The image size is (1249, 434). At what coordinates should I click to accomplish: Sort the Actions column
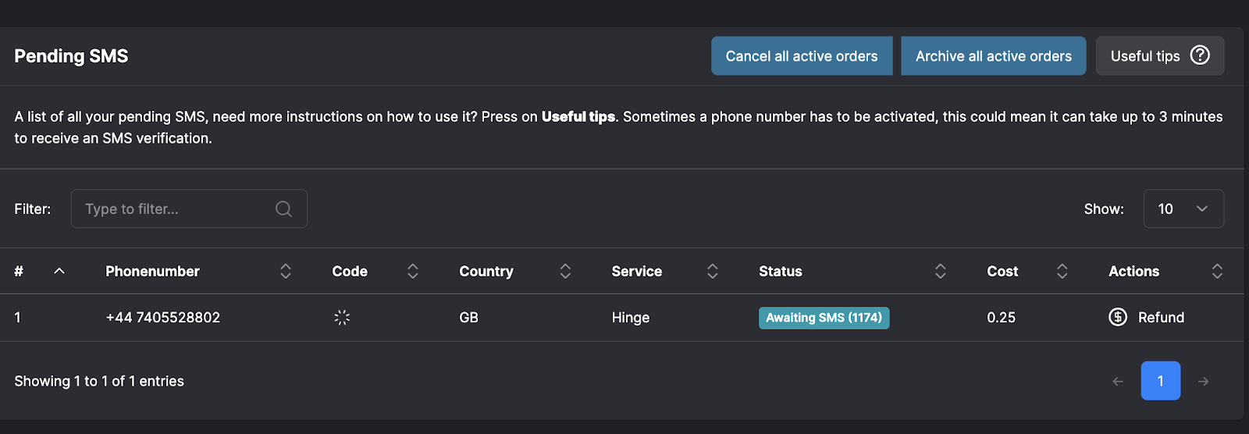click(1217, 271)
